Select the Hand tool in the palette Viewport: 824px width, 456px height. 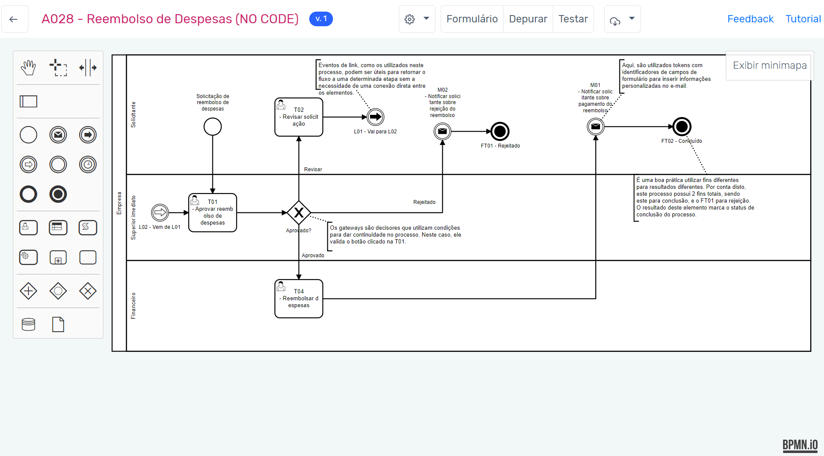click(x=28, y=68)
